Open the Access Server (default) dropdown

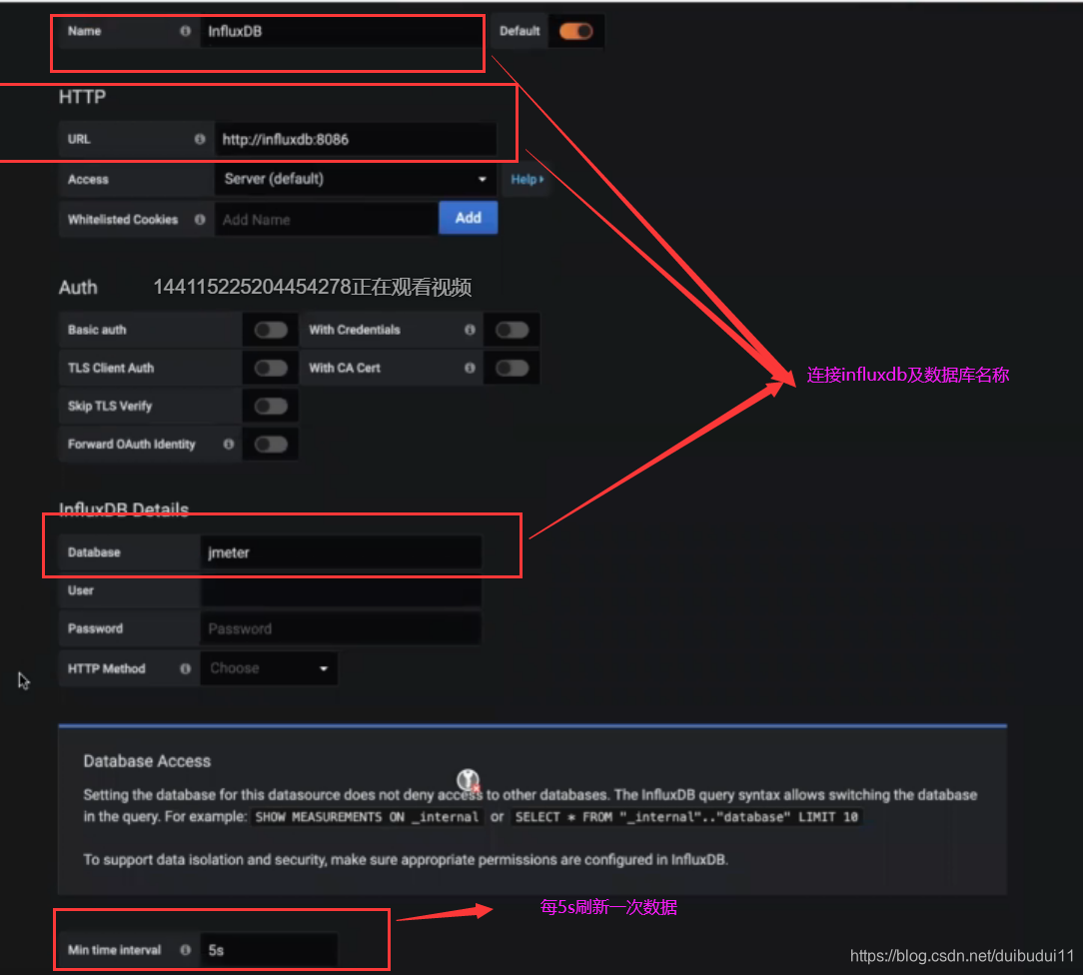(355, 180)
